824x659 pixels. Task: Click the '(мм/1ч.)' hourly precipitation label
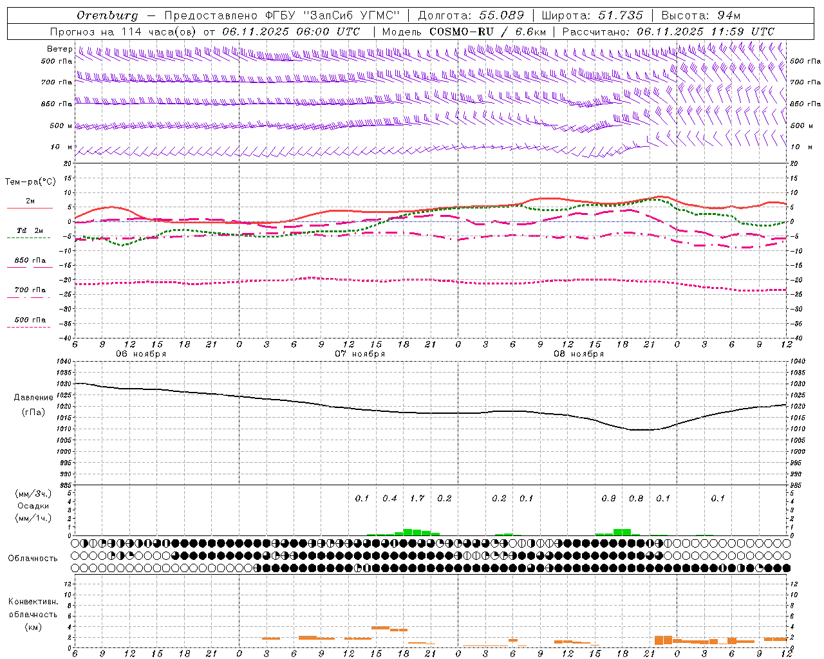point(34,518)
